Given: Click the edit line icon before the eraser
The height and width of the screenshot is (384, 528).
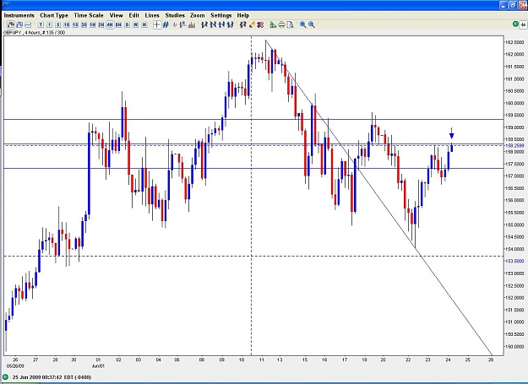Looking at the screenshot, I should pyautogui.click(x=243, y=24).
